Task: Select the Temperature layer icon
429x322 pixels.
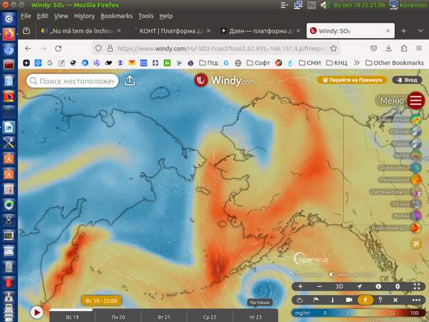Action: [417, 180]
